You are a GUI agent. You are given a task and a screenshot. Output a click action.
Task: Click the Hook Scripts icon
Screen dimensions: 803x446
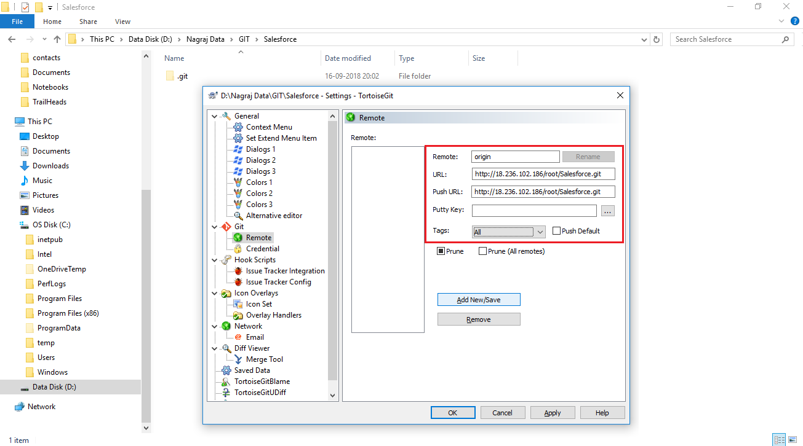[226, 260]
